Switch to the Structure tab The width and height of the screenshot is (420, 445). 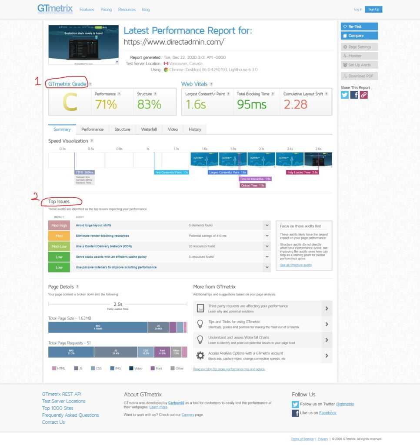[x=123, y=130]
